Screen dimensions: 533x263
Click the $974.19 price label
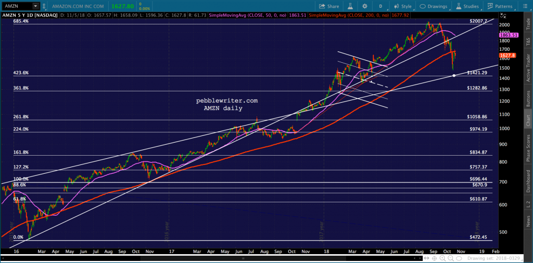click(x=479, y=129)
